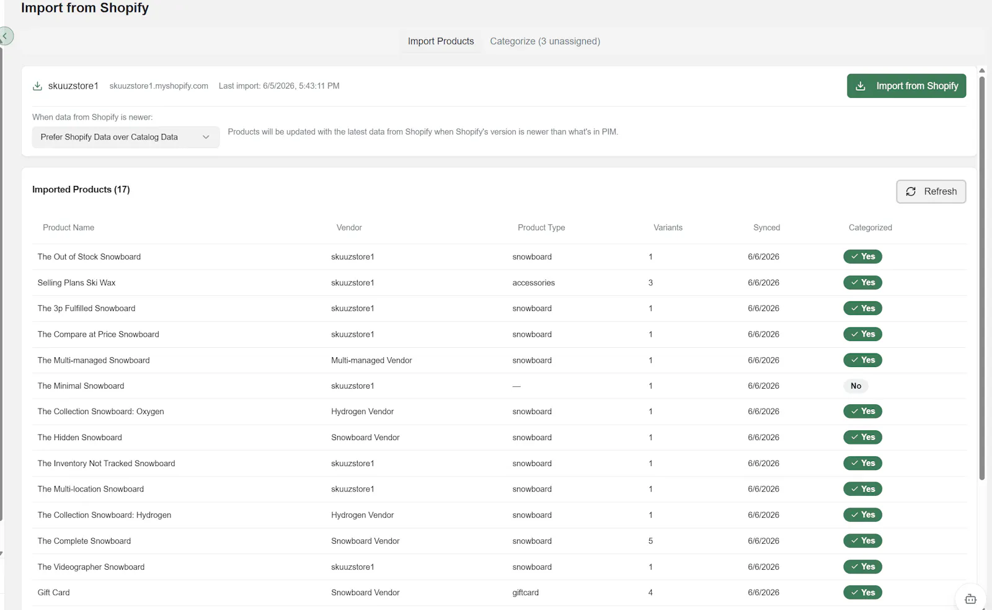Switch to the Import Products tab

tap(441, 42)
